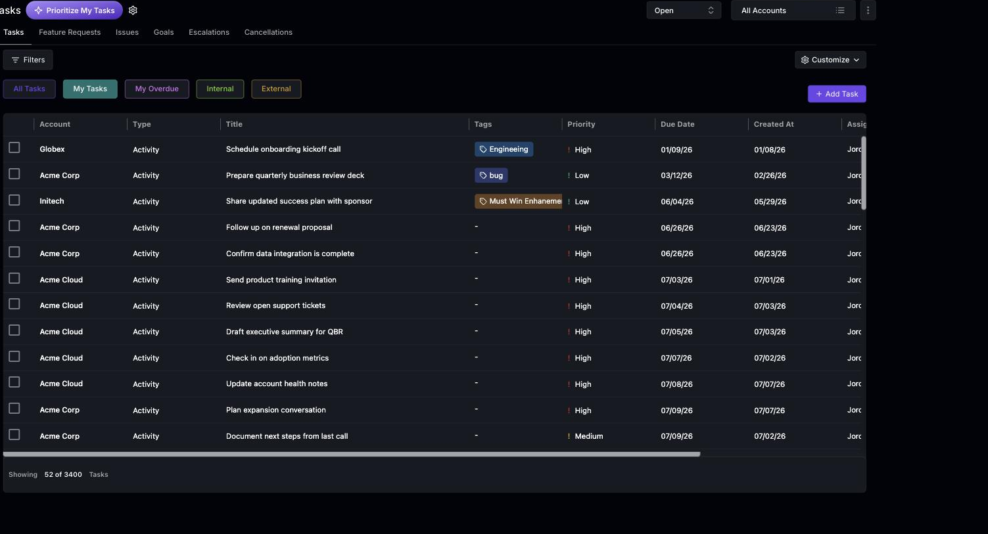Select the All Tasks filter chip

pos(30,89)
